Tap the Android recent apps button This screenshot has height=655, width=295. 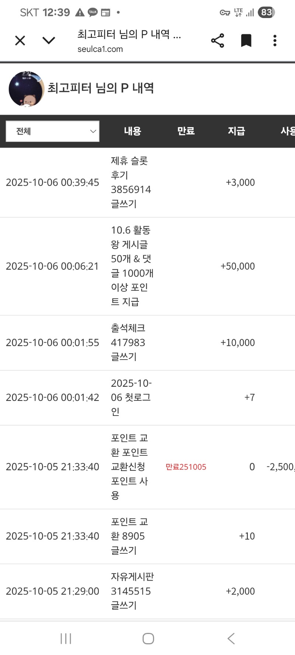[x=66, y=638]
